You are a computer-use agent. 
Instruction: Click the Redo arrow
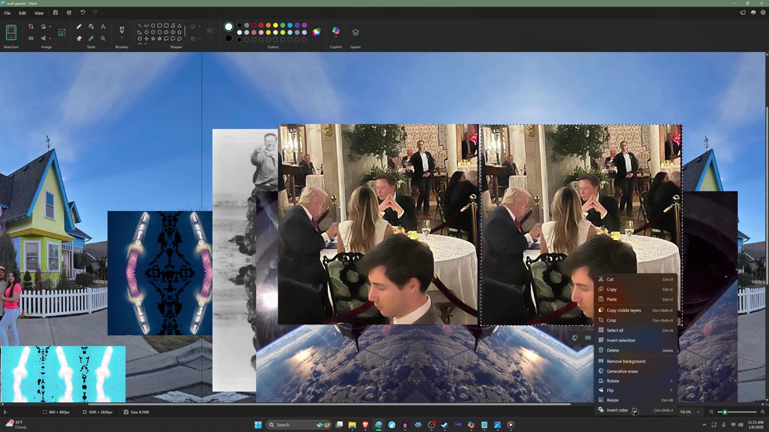94,13
